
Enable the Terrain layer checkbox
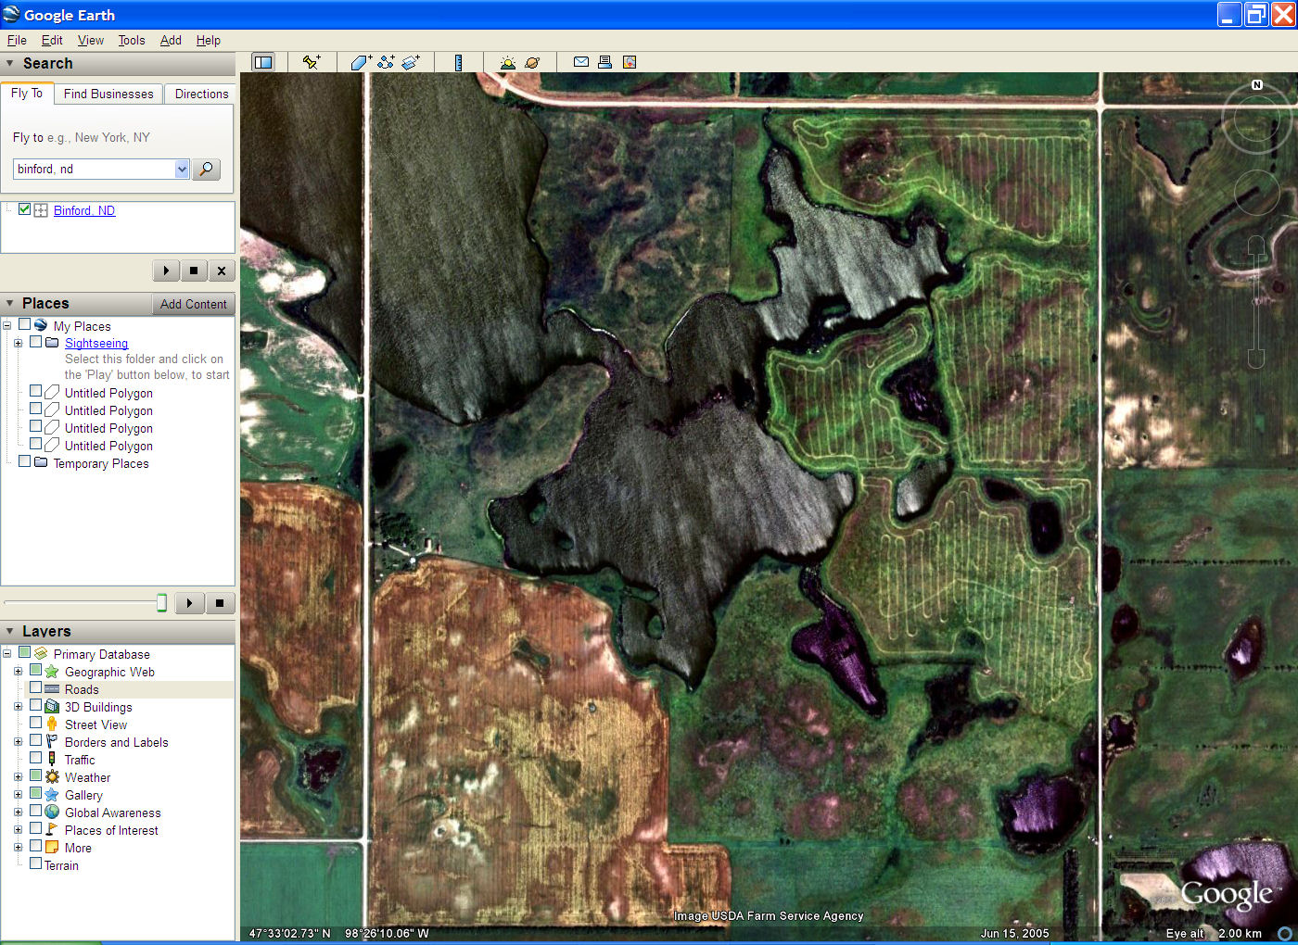(35, 863)
